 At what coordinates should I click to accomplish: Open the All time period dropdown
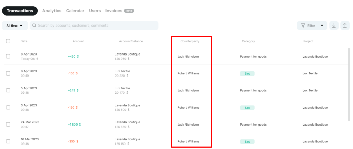(15, 26)
